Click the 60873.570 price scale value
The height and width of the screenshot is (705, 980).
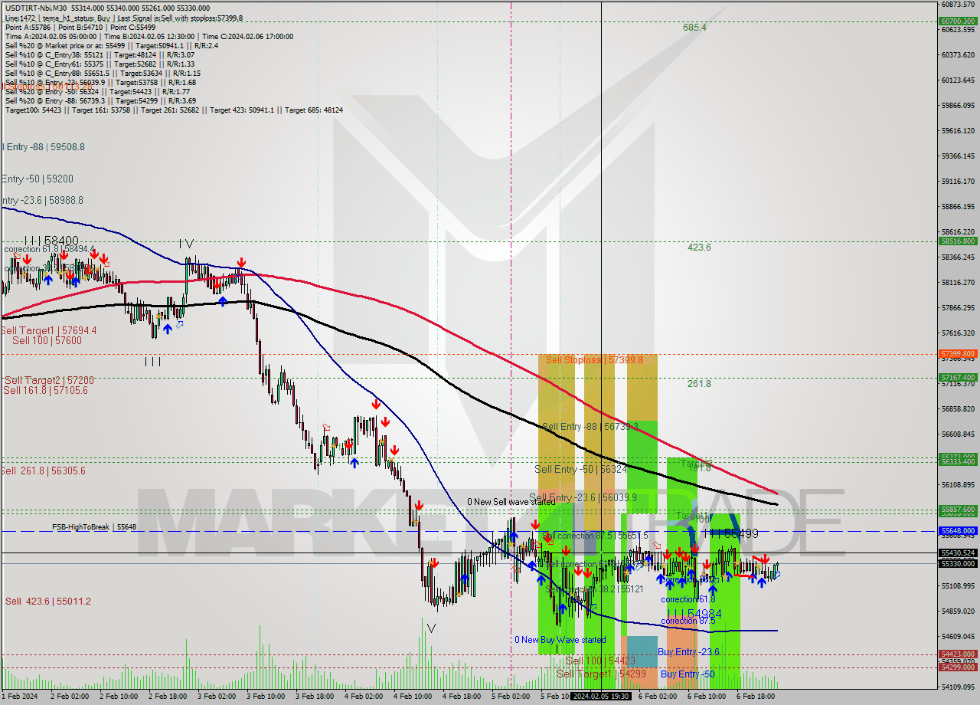click(x=958, y=4)
